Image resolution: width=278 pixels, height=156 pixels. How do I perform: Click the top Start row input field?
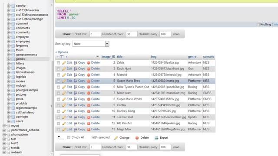click(95, 34)
